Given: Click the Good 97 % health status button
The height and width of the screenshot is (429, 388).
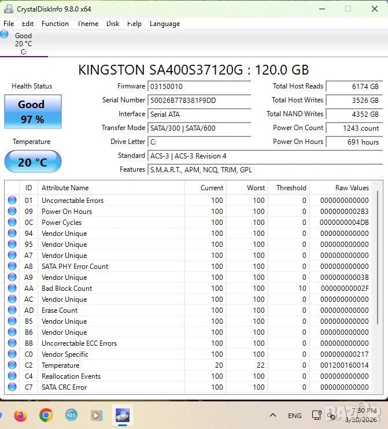Looking at the screenshot, I should pos(31,112).
